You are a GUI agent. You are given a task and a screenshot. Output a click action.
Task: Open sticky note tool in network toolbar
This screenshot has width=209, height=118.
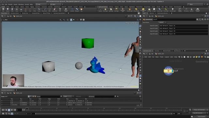pyautogui.click(x=197, y=57)
